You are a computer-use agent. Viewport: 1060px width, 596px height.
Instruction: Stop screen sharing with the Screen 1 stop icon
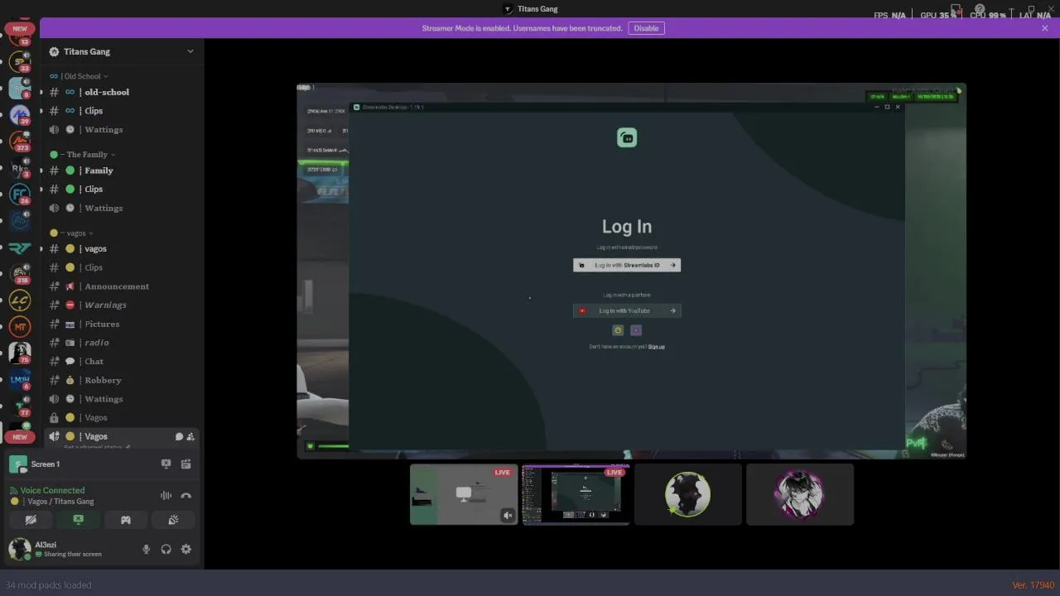(x=166, y=464)
